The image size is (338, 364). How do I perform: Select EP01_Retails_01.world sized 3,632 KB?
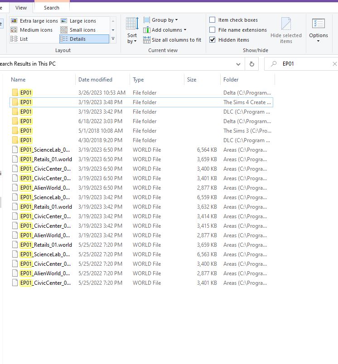click(141, 207)
